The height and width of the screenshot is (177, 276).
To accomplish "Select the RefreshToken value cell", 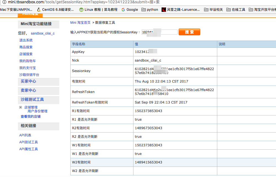I will [x=175, y=92].
